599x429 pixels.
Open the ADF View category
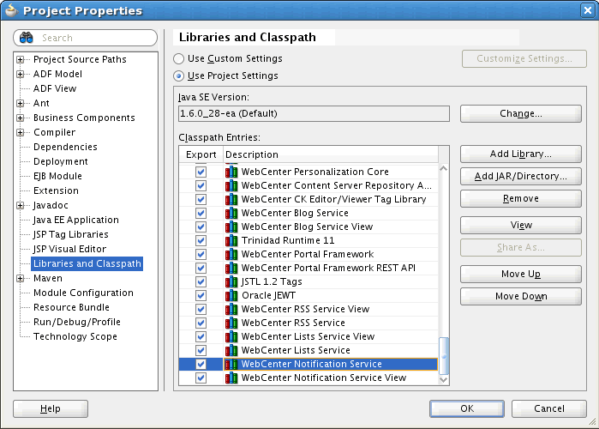pos(55,88)
